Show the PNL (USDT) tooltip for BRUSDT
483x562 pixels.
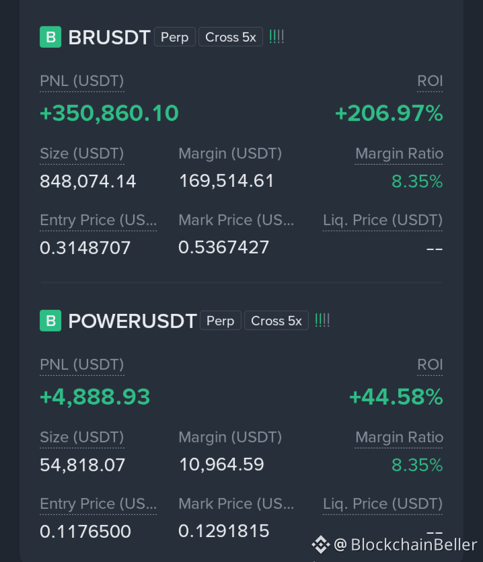click(x=82, y=81)
